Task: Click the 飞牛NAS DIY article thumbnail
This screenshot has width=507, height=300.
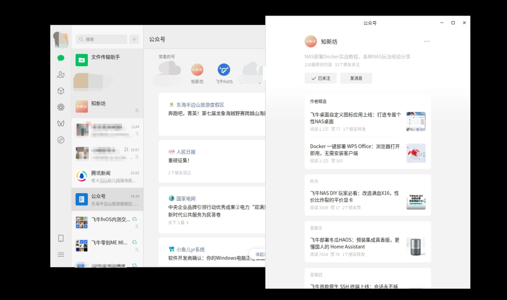Action: [x=416, y=200]
